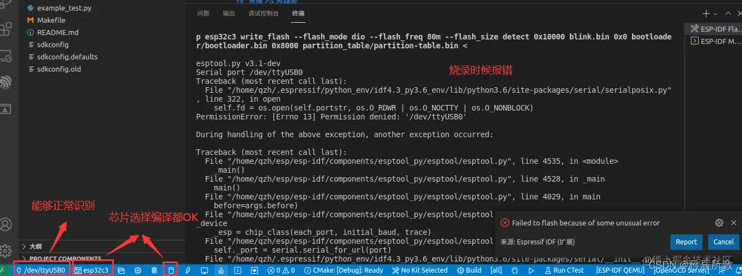
Task: Open the remote window indicator in the status bar
Action: pos(3,270)
